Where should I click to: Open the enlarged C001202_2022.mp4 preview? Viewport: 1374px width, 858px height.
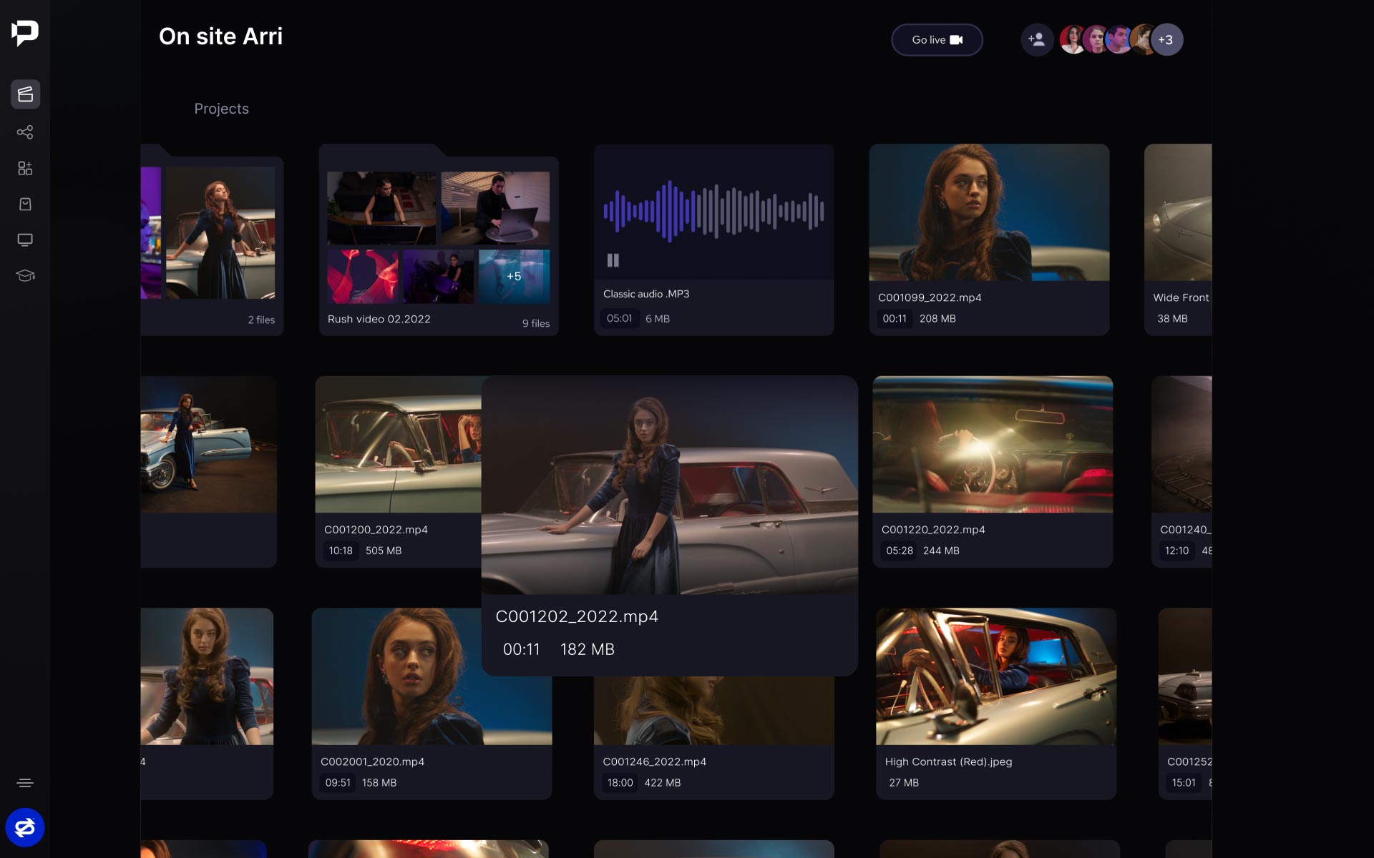[x=670, y=485]
